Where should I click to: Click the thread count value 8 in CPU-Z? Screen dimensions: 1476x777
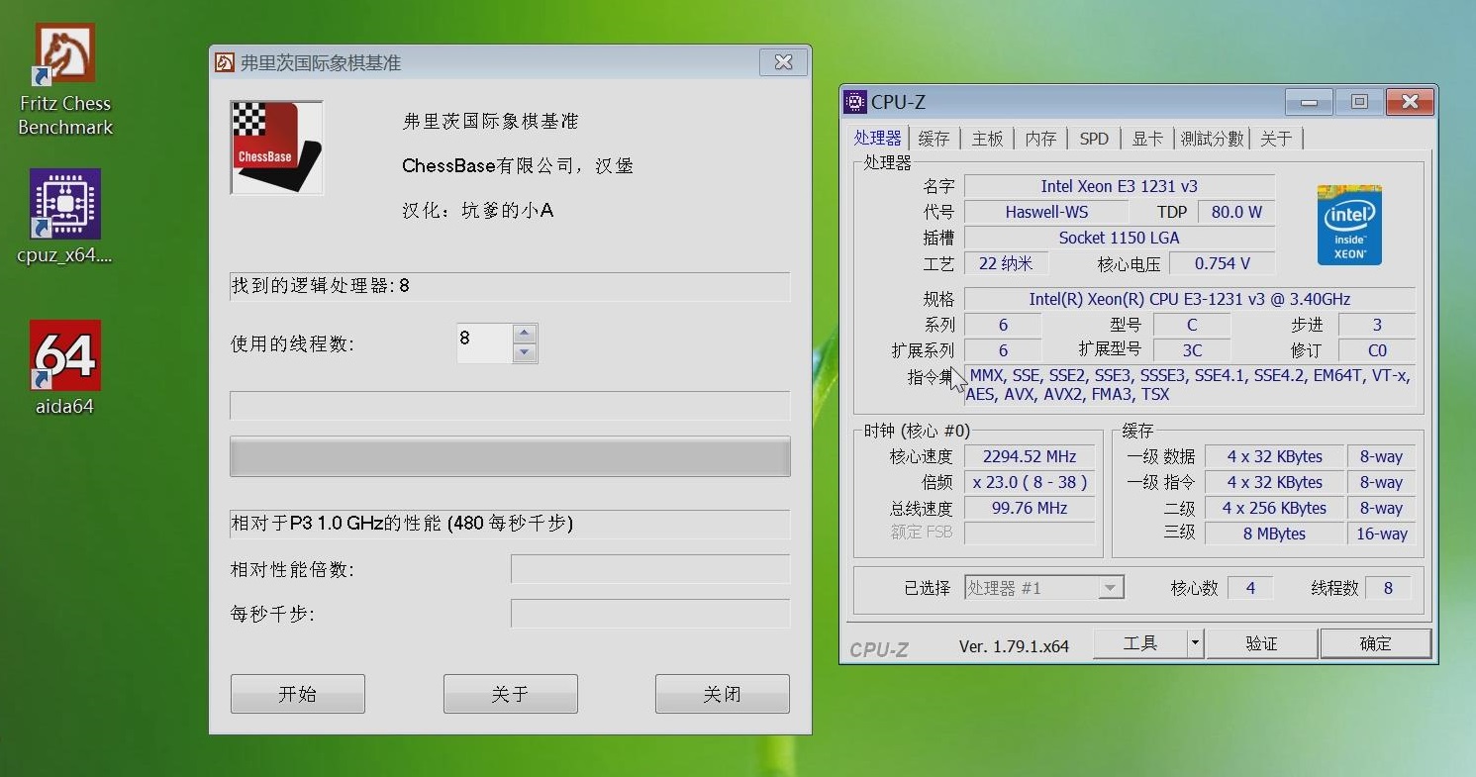pos(1388,588)
